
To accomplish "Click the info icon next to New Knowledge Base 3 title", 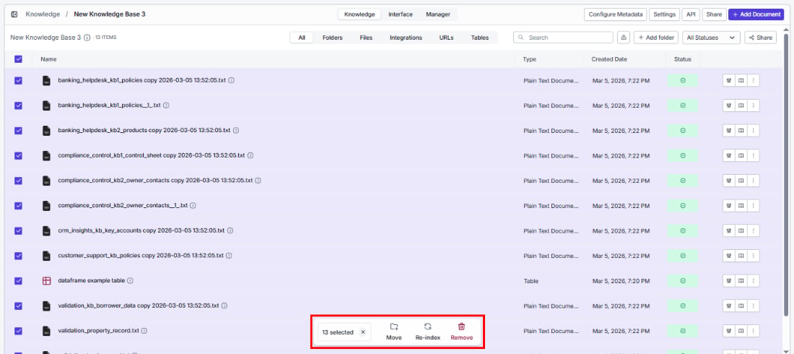I will point(87,38).
